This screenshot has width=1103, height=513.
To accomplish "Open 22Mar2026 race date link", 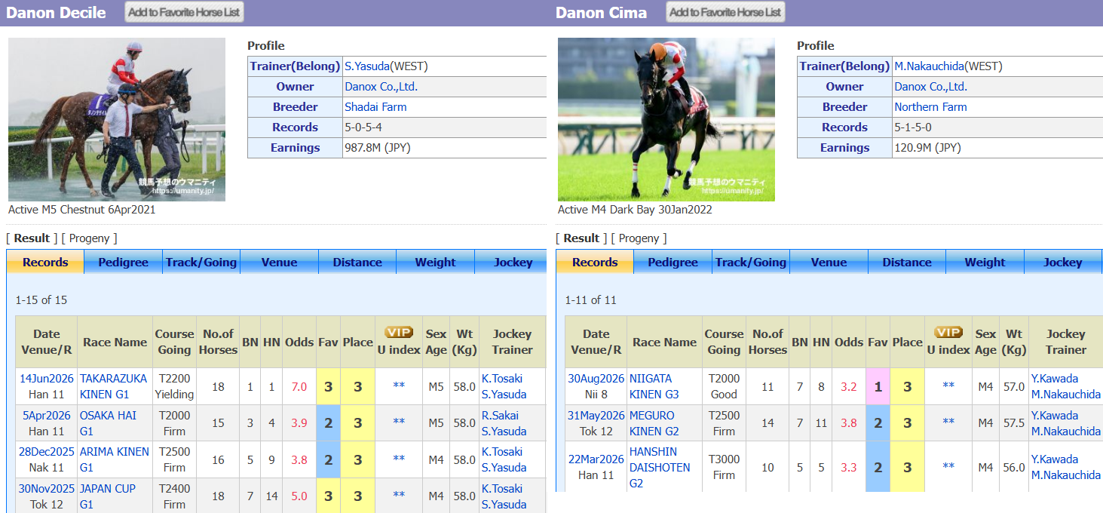I will point(596,459).
